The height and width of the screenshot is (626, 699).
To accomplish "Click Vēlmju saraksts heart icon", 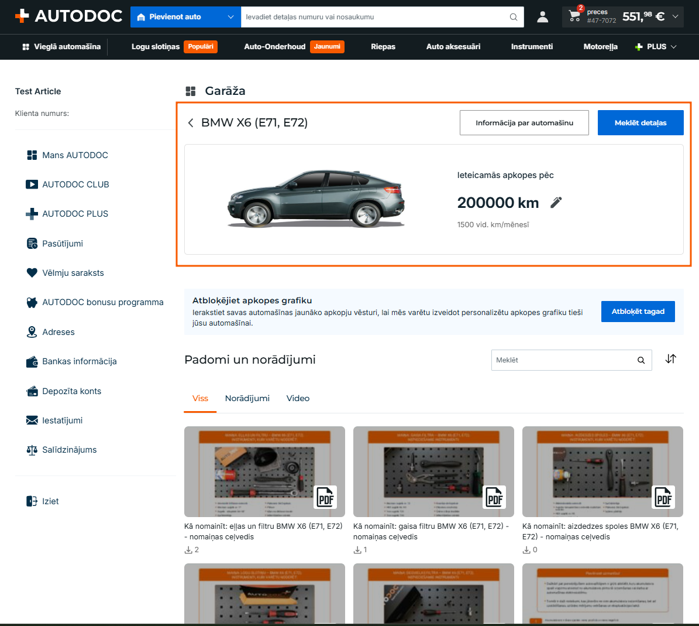I will (x=32, y=273).
